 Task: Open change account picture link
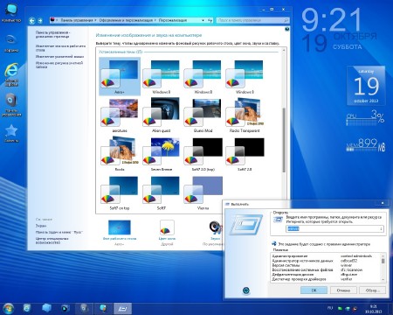[59, 65]
